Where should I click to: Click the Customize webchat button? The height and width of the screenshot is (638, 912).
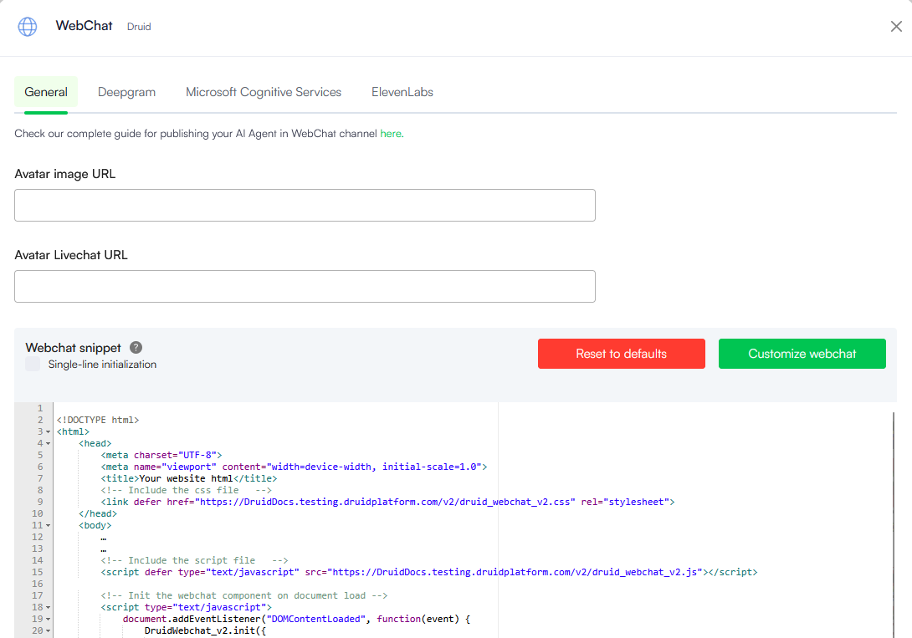point(802,354)
